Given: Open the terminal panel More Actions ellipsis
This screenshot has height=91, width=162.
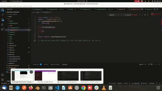Looking at the screenshot, I should pyautogui.click(x=154, y=64).
